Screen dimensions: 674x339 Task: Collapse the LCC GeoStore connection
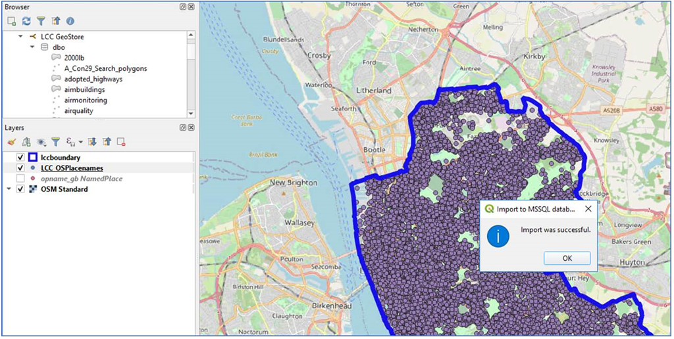pyautogui.click(x=20, y=37)
